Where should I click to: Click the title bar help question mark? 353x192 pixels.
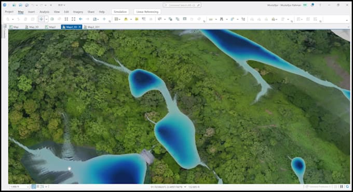tap(320, 5)
